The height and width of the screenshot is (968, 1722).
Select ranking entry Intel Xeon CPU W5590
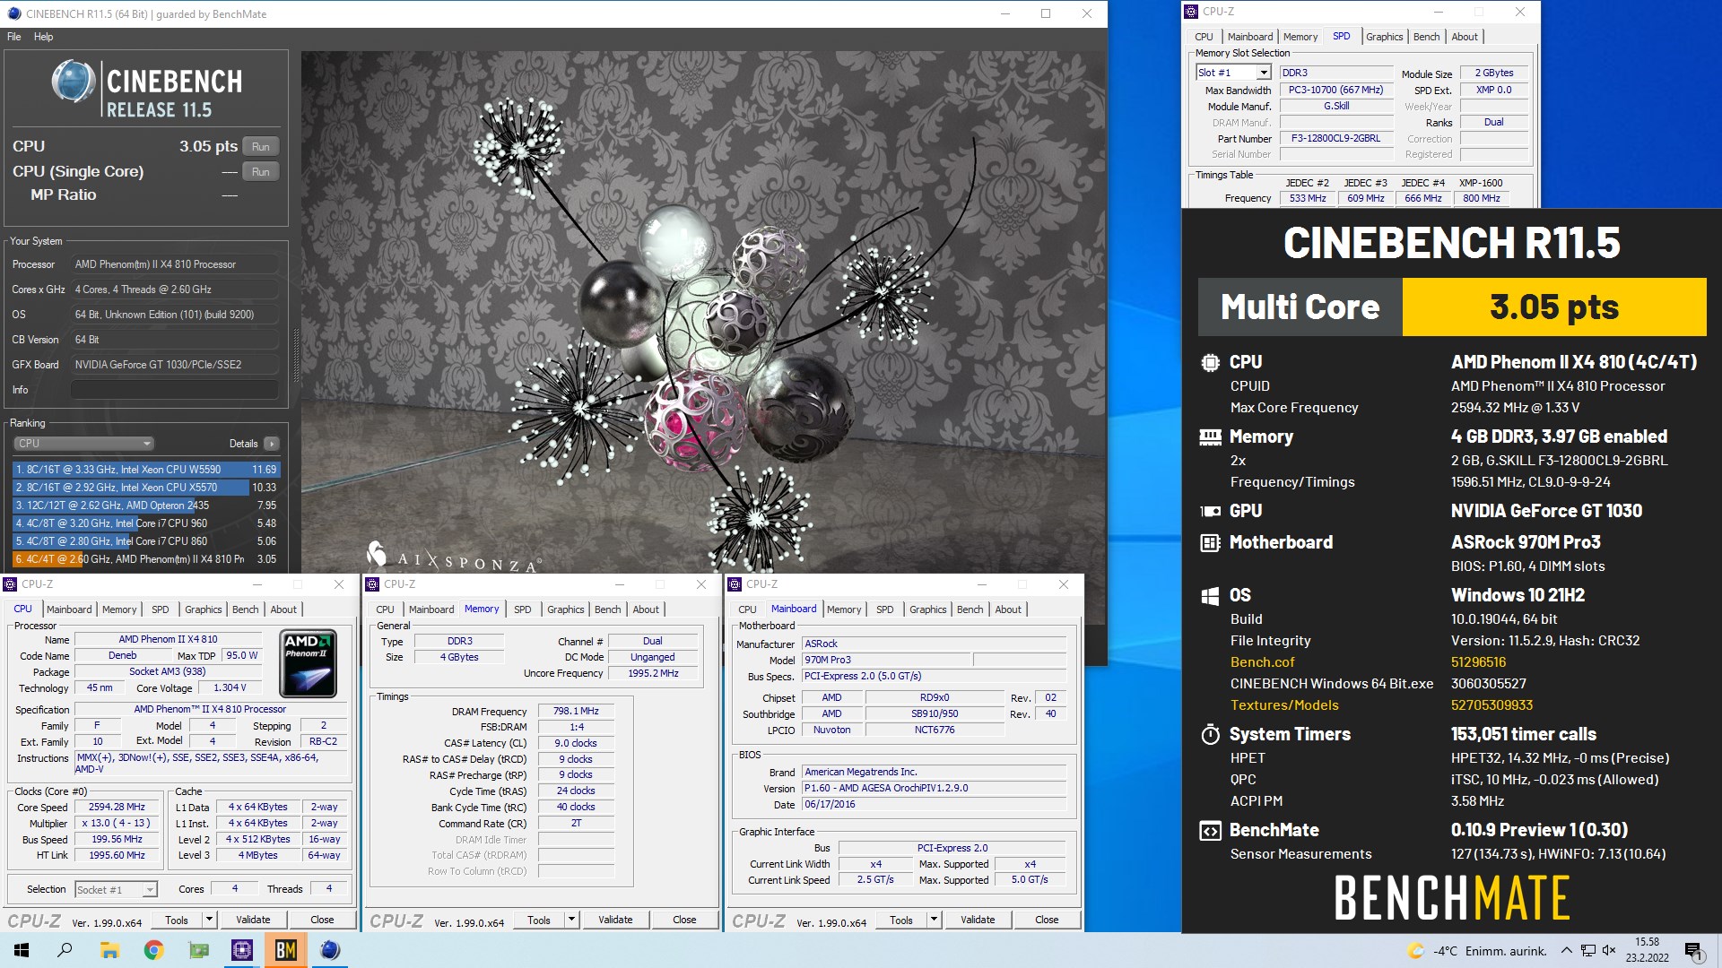click(x=146, y=470)
